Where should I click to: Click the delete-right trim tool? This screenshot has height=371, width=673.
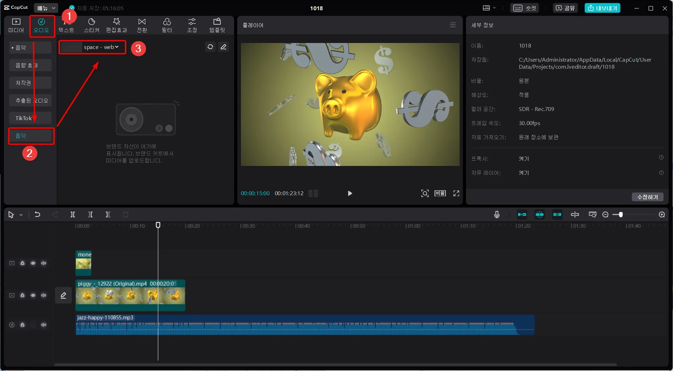[108, 215]
